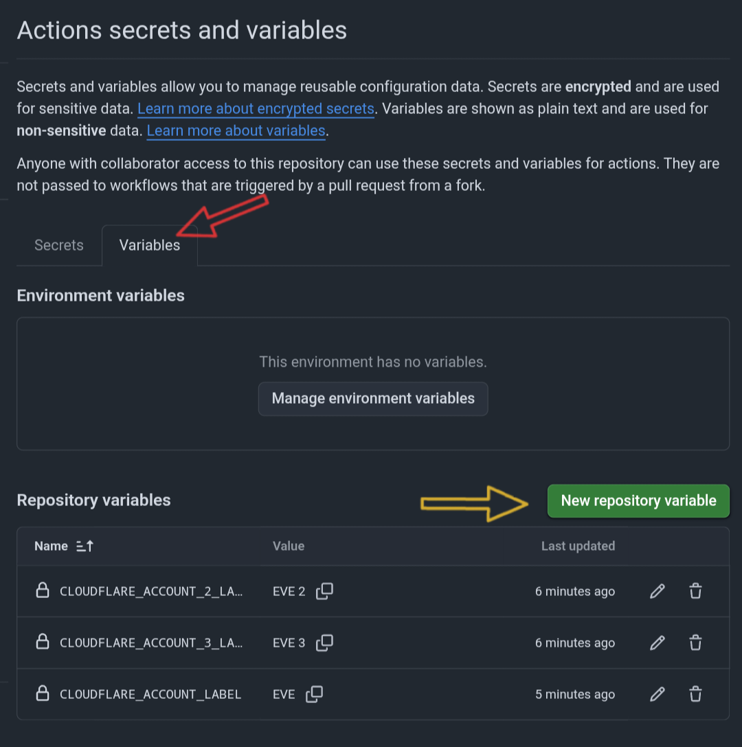Click the EVE value in last row
Screen dimensions: 742x747
click(x=284, y=695)
